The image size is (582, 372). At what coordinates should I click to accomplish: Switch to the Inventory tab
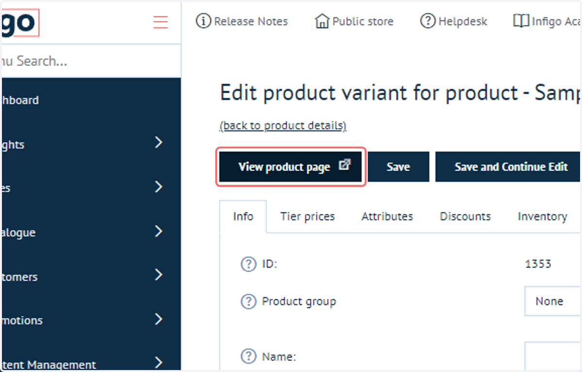pyautogui.click(x=542, y=216)
